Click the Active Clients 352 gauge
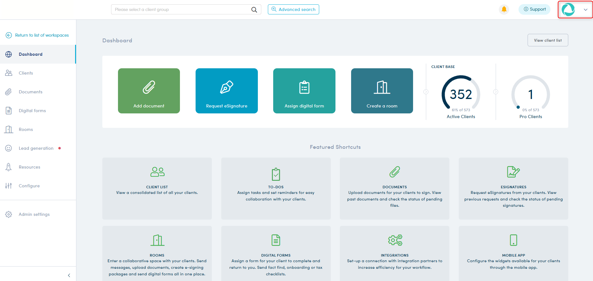The height and width of the screenshot is (281, 593). pos(461,95)
